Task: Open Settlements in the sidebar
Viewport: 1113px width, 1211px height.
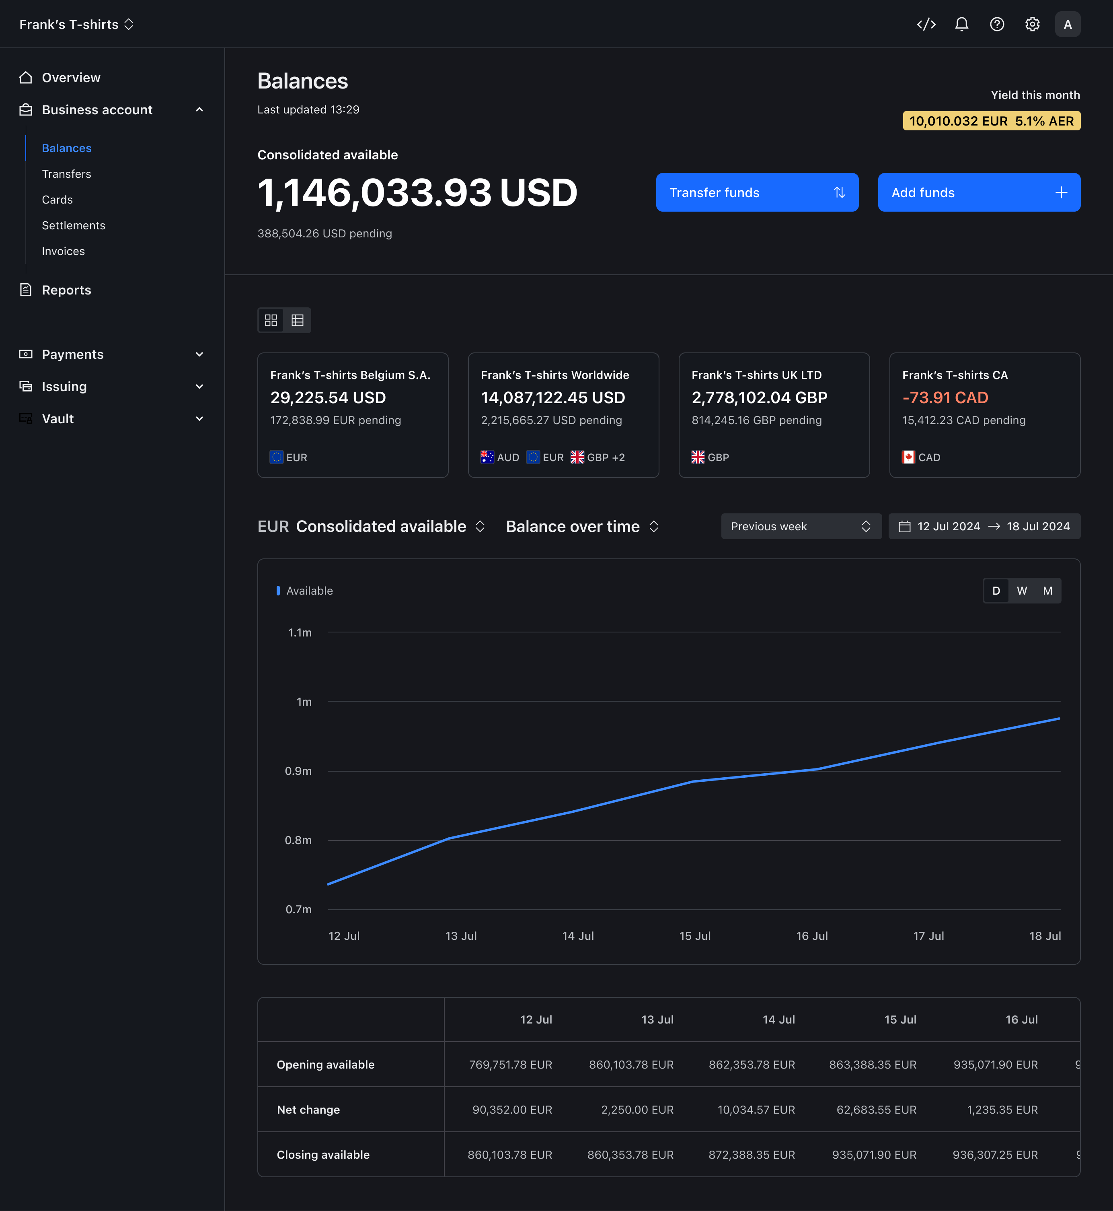Action: pyautogui.click(x=74, y=225)
